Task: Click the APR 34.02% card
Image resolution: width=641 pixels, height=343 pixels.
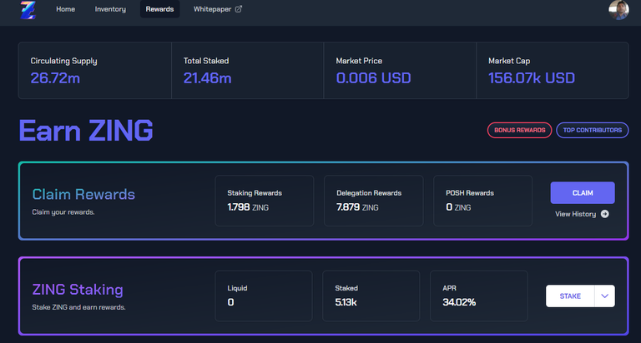Action: (x=479, y=296)
